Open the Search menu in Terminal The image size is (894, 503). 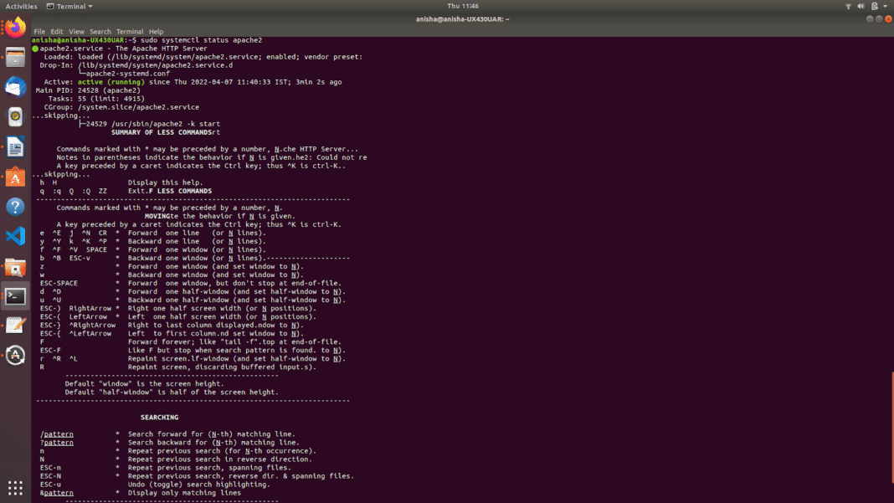tap(100, 31)
